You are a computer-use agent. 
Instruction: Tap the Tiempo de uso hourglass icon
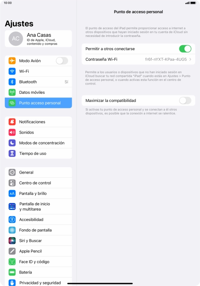12,154
